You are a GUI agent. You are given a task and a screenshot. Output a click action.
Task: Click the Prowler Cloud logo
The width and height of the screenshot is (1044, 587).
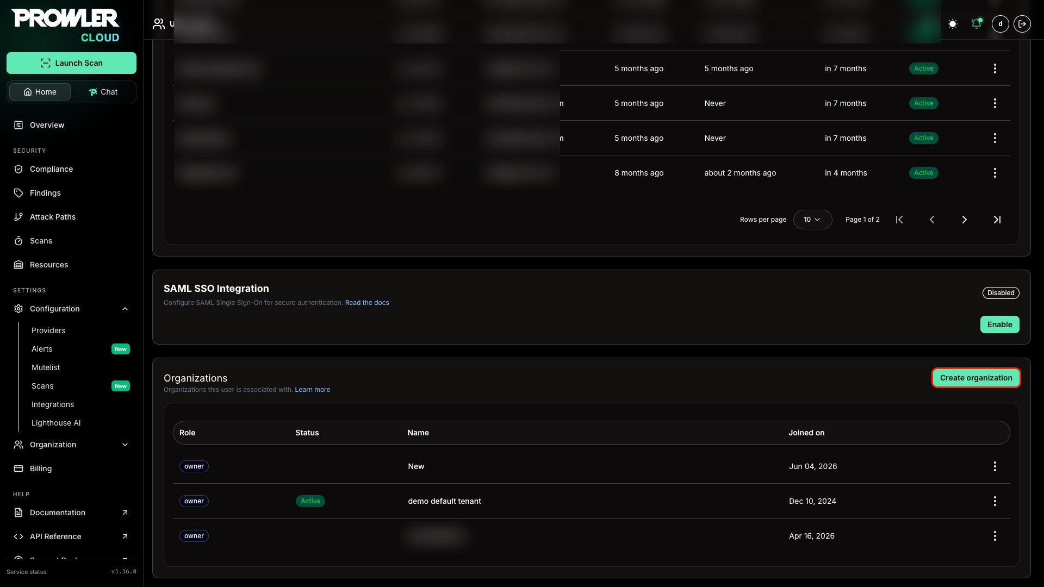point(65,26)
